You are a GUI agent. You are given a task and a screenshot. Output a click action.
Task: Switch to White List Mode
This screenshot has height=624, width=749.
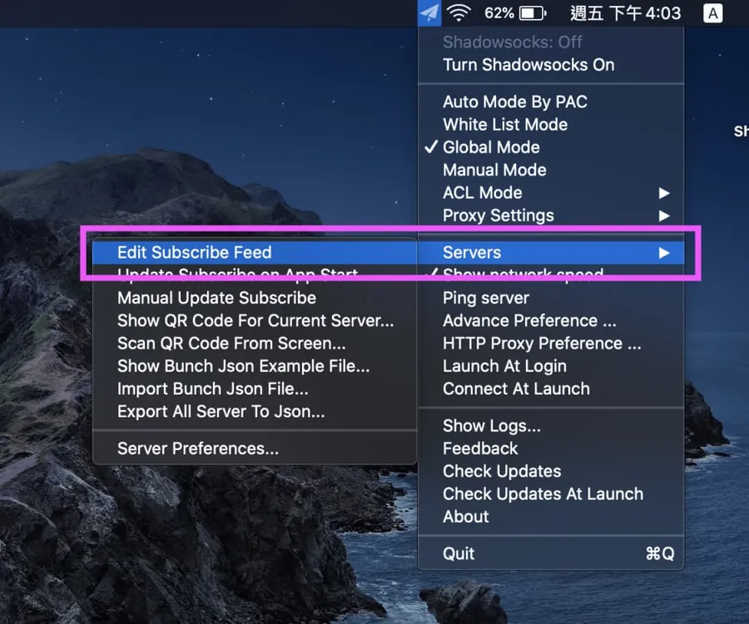point(551,125)
